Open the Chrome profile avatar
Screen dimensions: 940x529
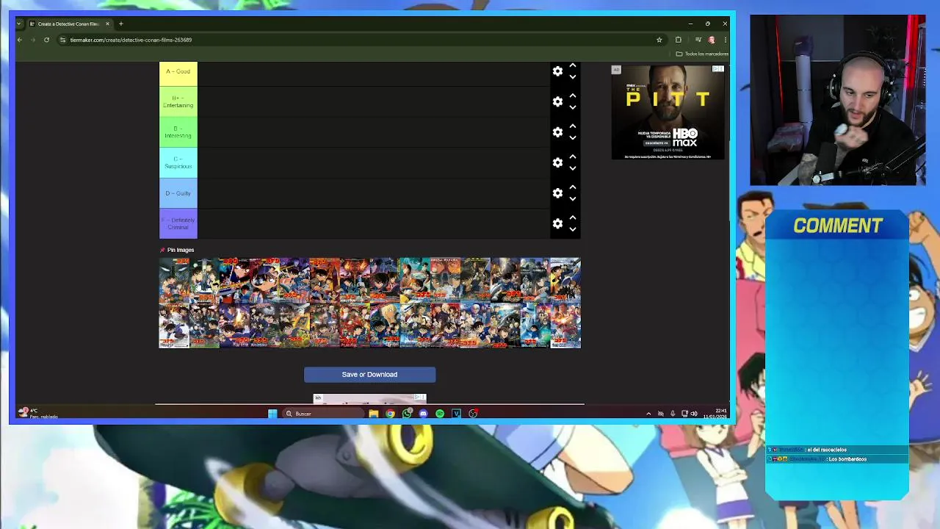(x=712, y=40)
